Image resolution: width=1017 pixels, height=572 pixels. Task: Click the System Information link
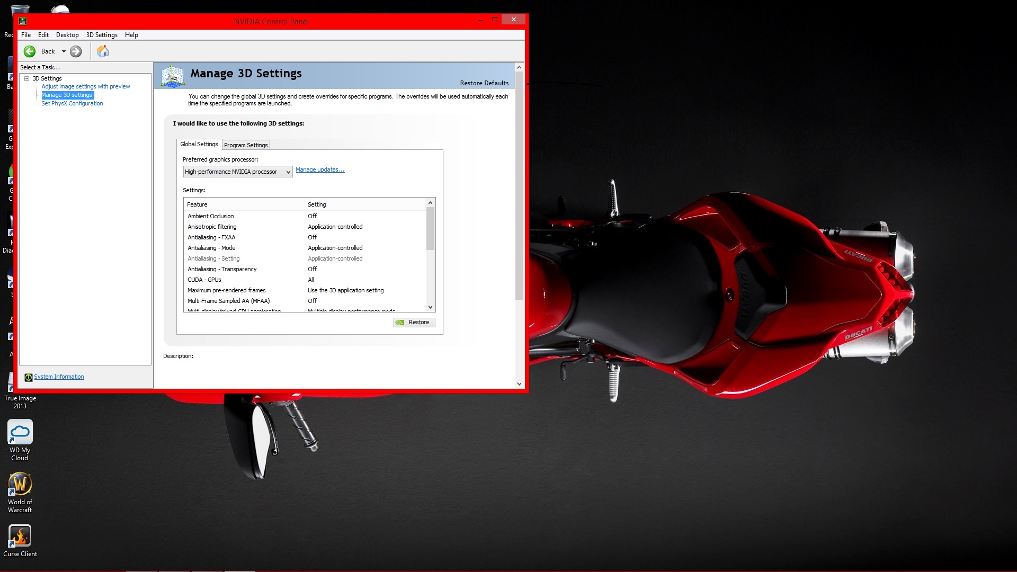click(x=59, y=377)
